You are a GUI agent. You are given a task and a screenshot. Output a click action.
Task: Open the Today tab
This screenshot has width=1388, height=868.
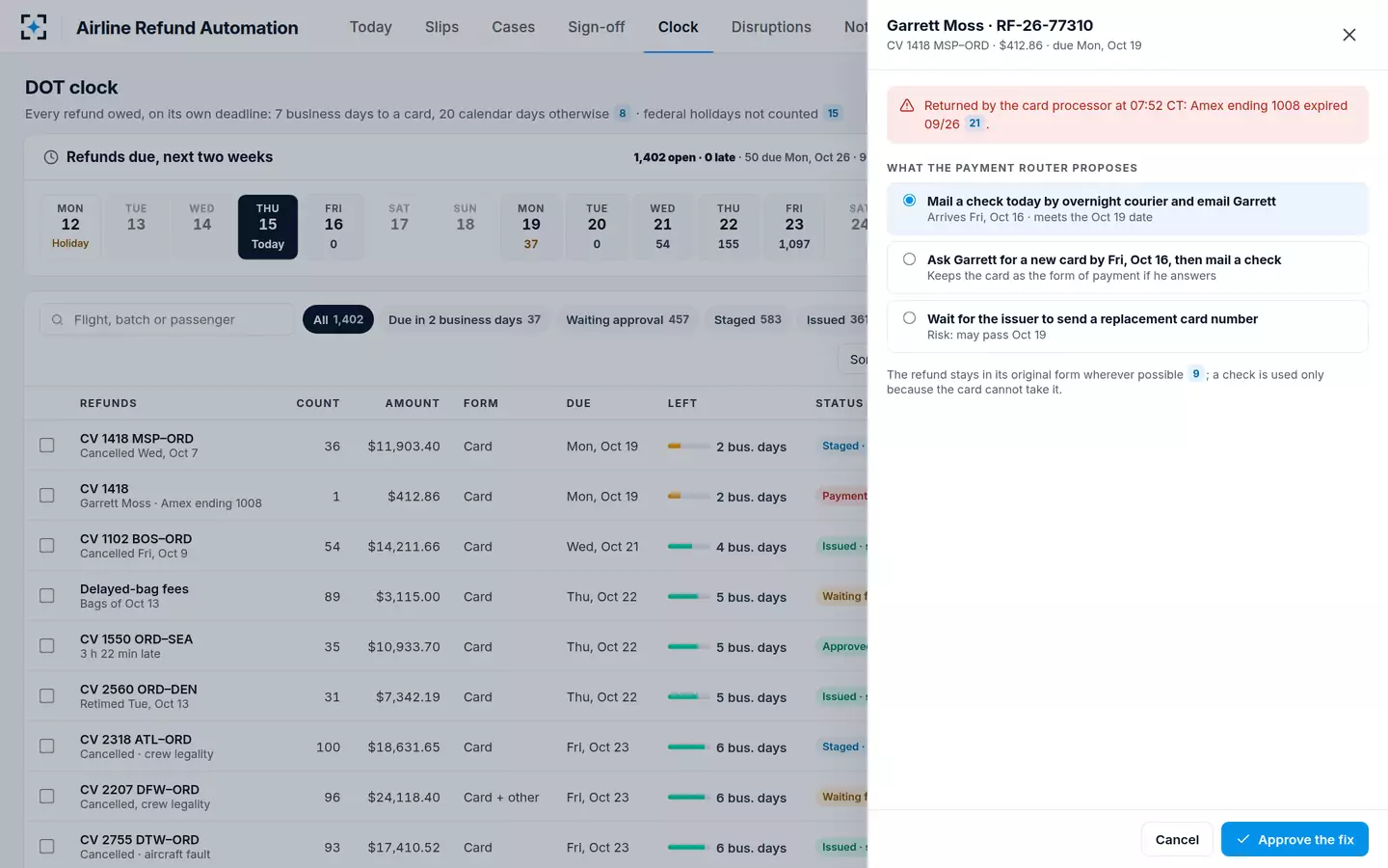click(x=370, y=27)
